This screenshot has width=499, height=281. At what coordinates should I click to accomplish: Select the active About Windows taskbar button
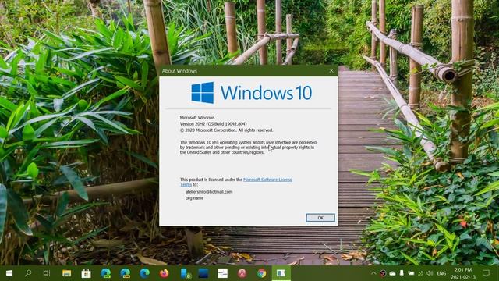pos(281,273)
